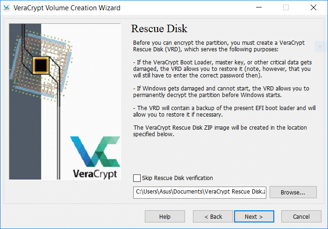Click the 'Rescue Disk' page heading

159,28
